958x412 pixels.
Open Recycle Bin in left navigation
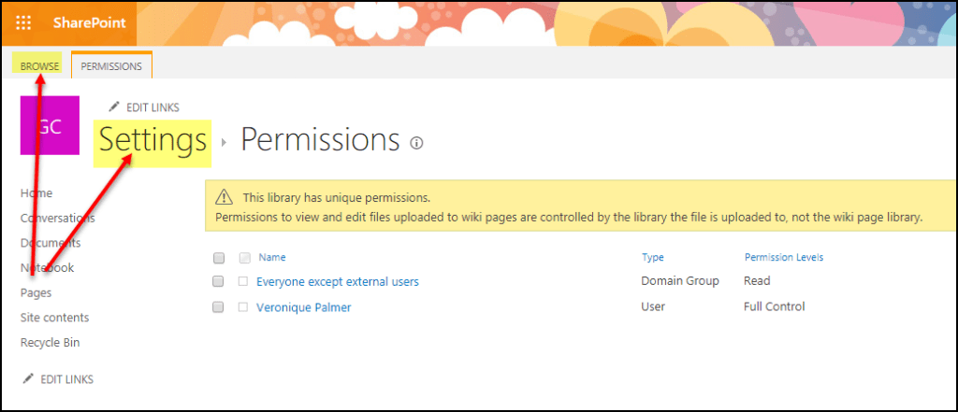coord(50,342)
